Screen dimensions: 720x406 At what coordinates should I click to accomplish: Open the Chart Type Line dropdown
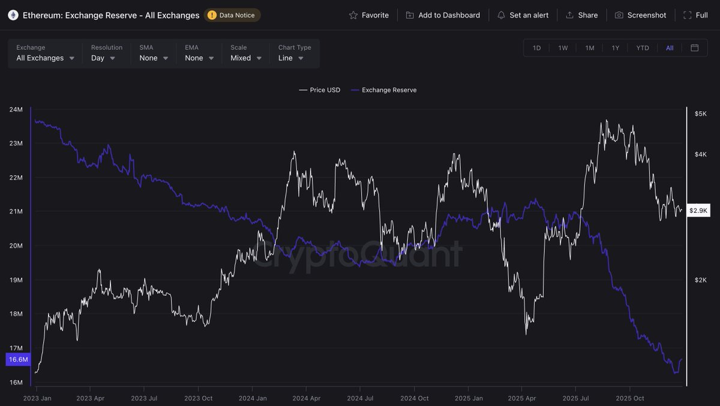tap(295, 53)
